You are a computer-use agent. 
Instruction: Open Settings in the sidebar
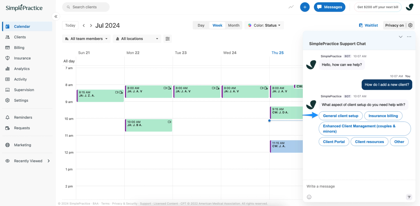[x=27, y=100]
